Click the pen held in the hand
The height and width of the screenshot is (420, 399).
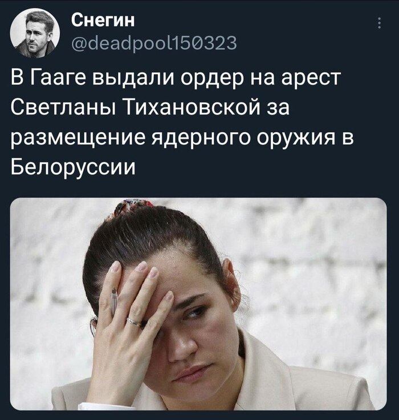coord(114,300)
